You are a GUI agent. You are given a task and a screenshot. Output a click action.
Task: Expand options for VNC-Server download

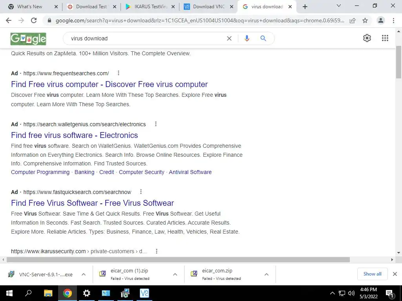tap(84, 274)
